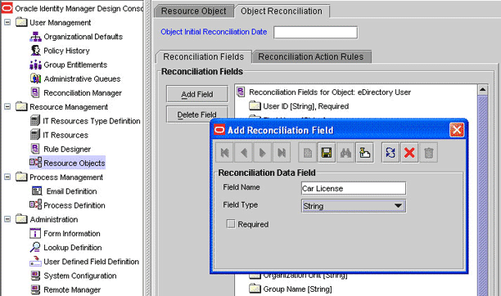Open Rule Designer in the tree
The height and width of the screenshot is (296, 501).
coord(67,149)
